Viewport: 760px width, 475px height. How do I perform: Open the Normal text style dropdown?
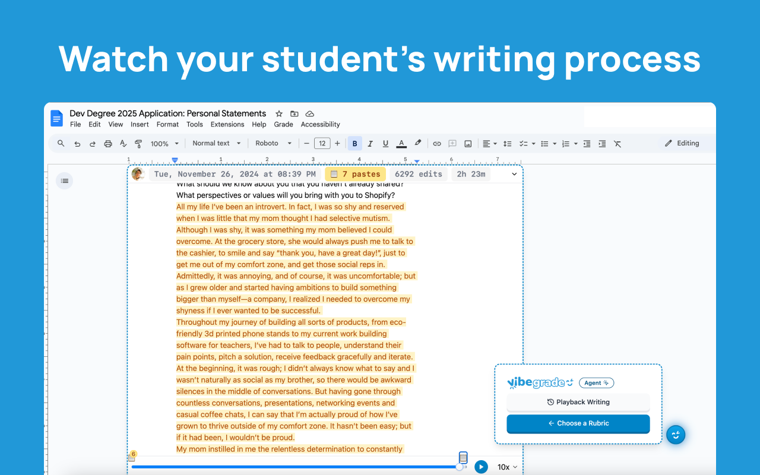(x=217, y=143)
